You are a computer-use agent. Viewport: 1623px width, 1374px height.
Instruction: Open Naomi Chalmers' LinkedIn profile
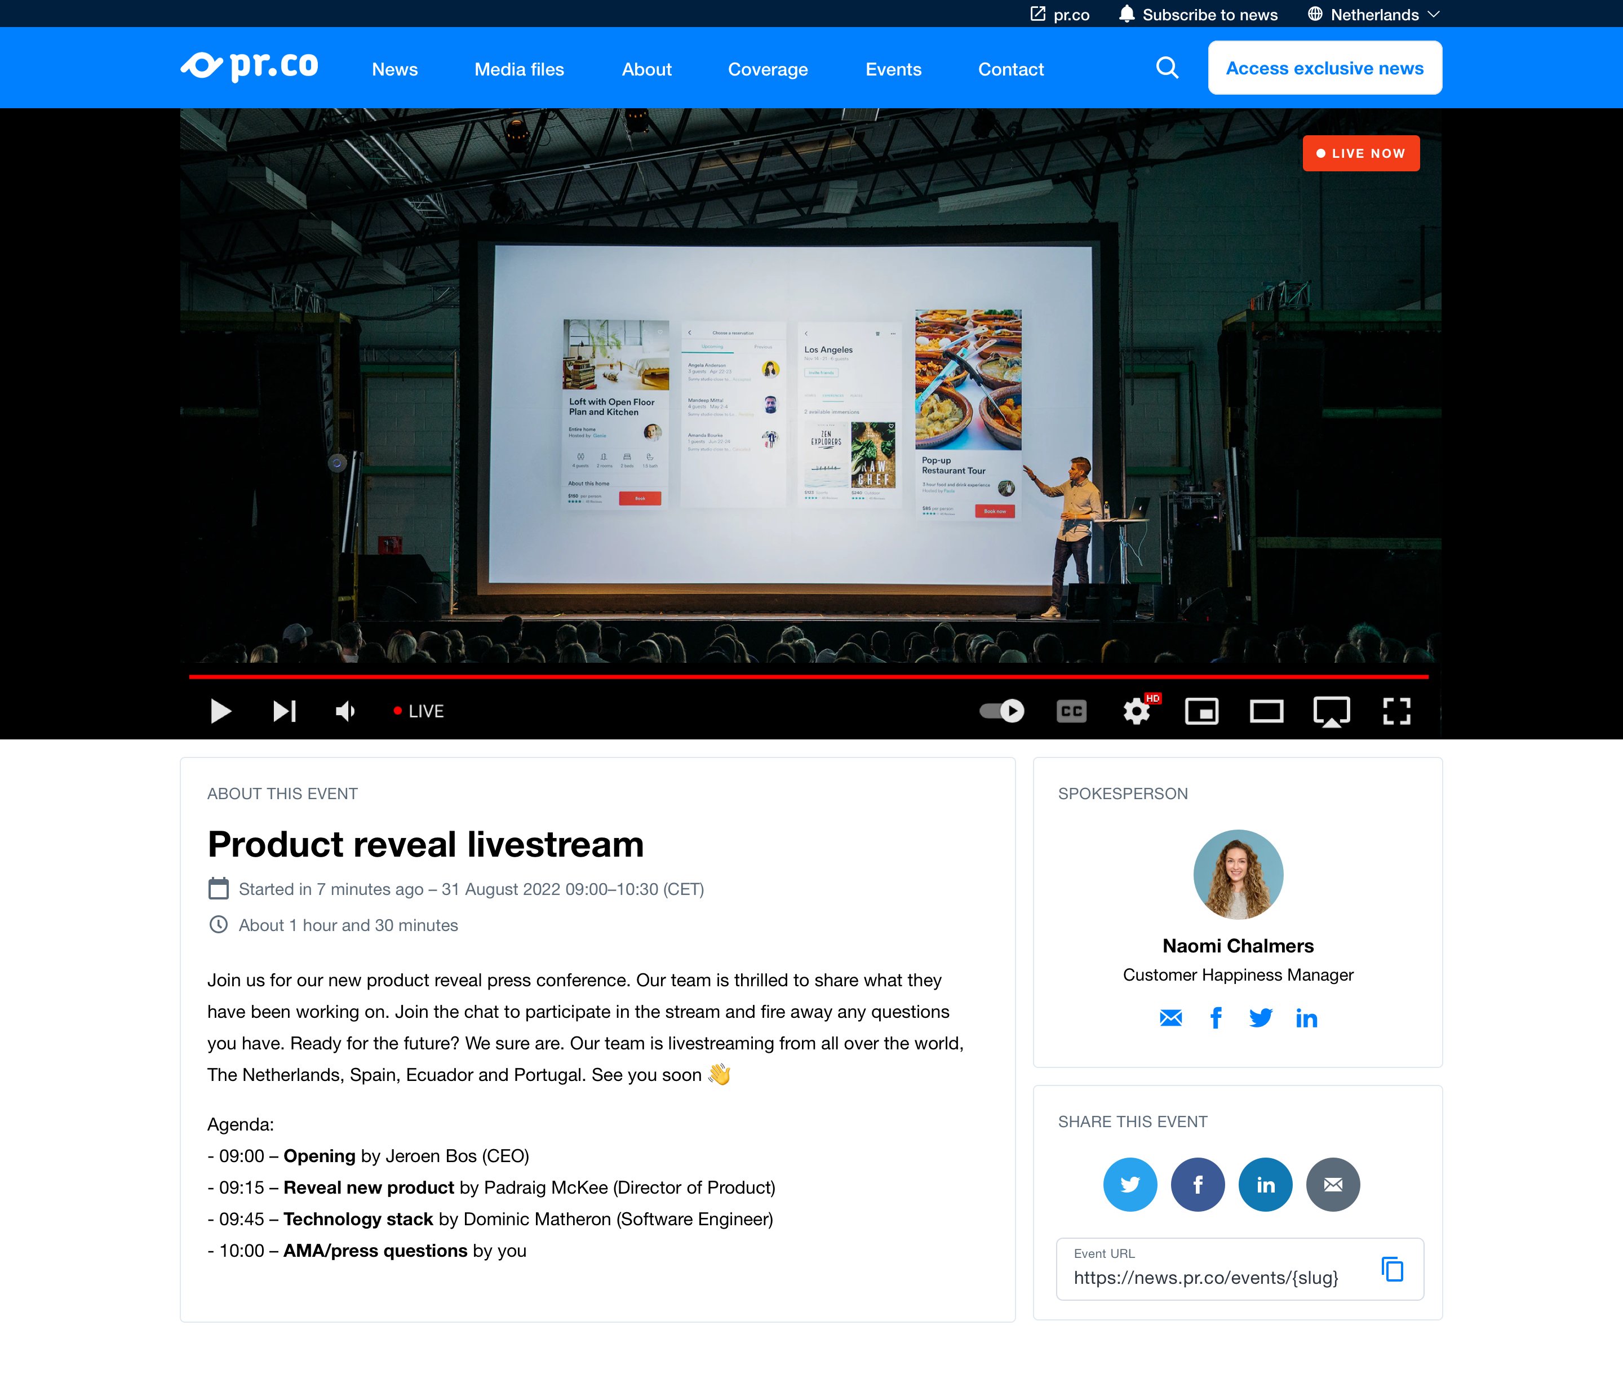coord(1306,1018)
